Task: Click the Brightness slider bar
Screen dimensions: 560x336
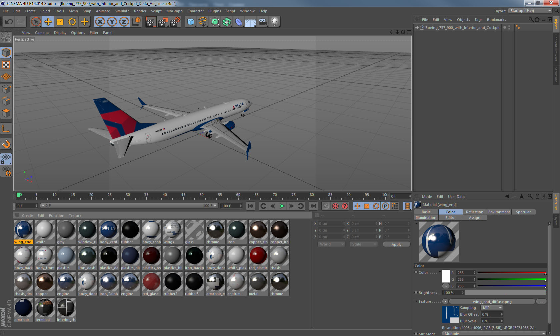Action: [505, 293]
